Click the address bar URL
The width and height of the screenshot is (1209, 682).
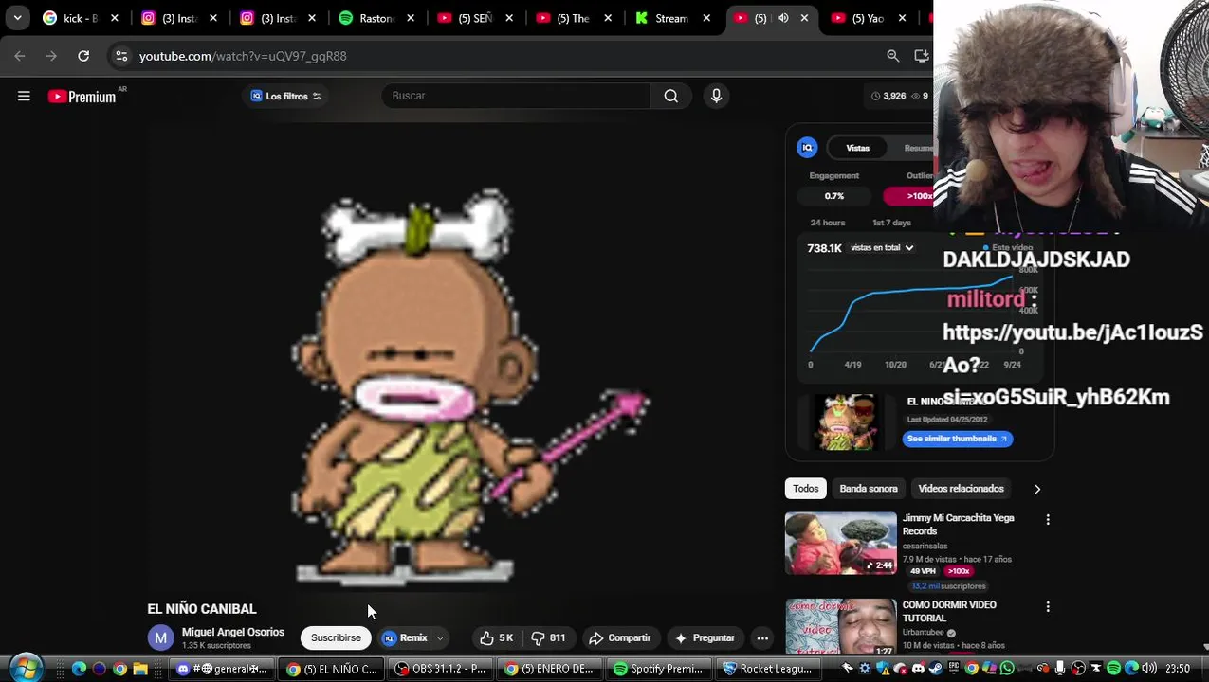pos(243,56)
